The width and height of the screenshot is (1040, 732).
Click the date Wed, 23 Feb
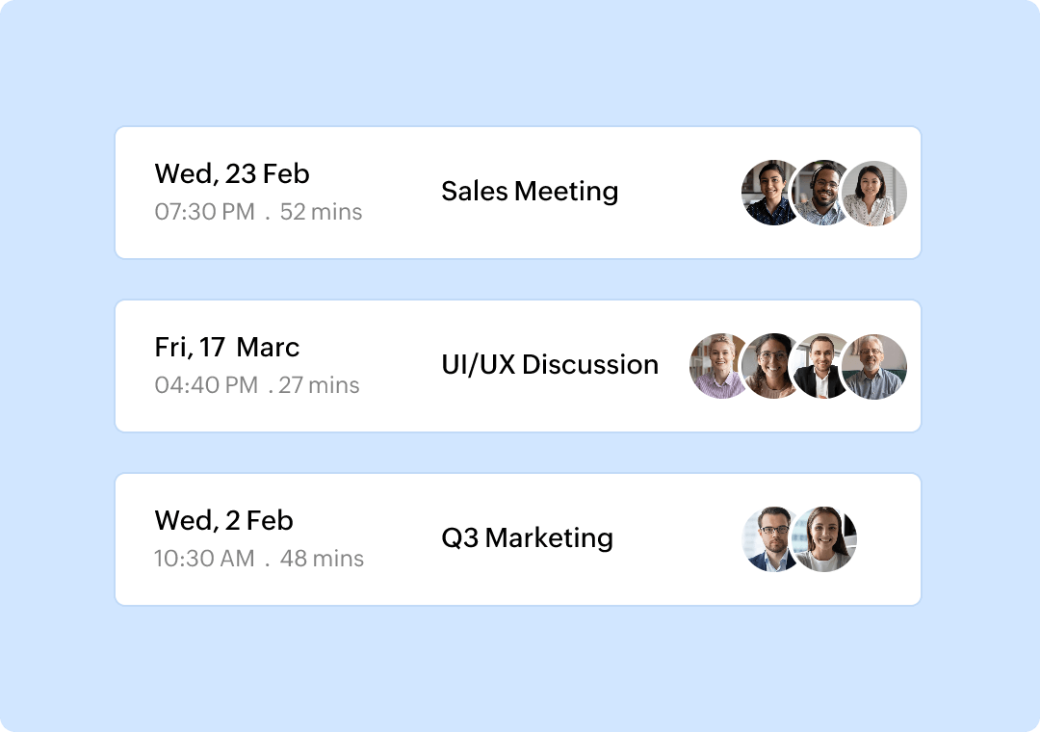coord(231,173)
